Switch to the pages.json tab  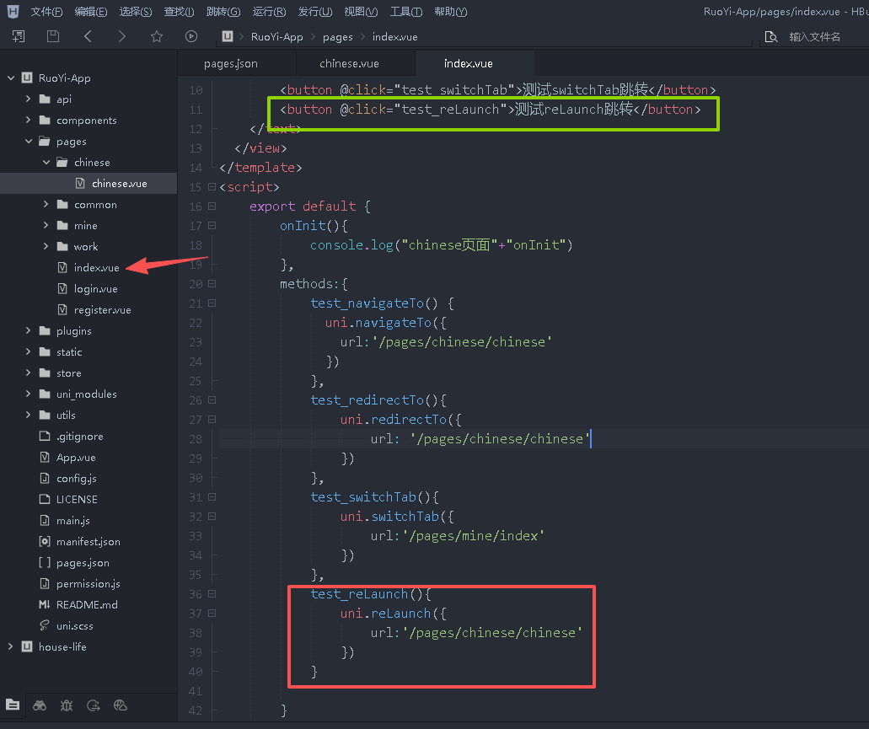(x=231, y=64)
